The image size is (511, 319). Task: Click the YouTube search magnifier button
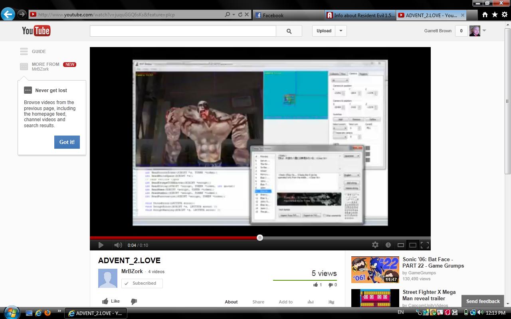pos(289,31)
